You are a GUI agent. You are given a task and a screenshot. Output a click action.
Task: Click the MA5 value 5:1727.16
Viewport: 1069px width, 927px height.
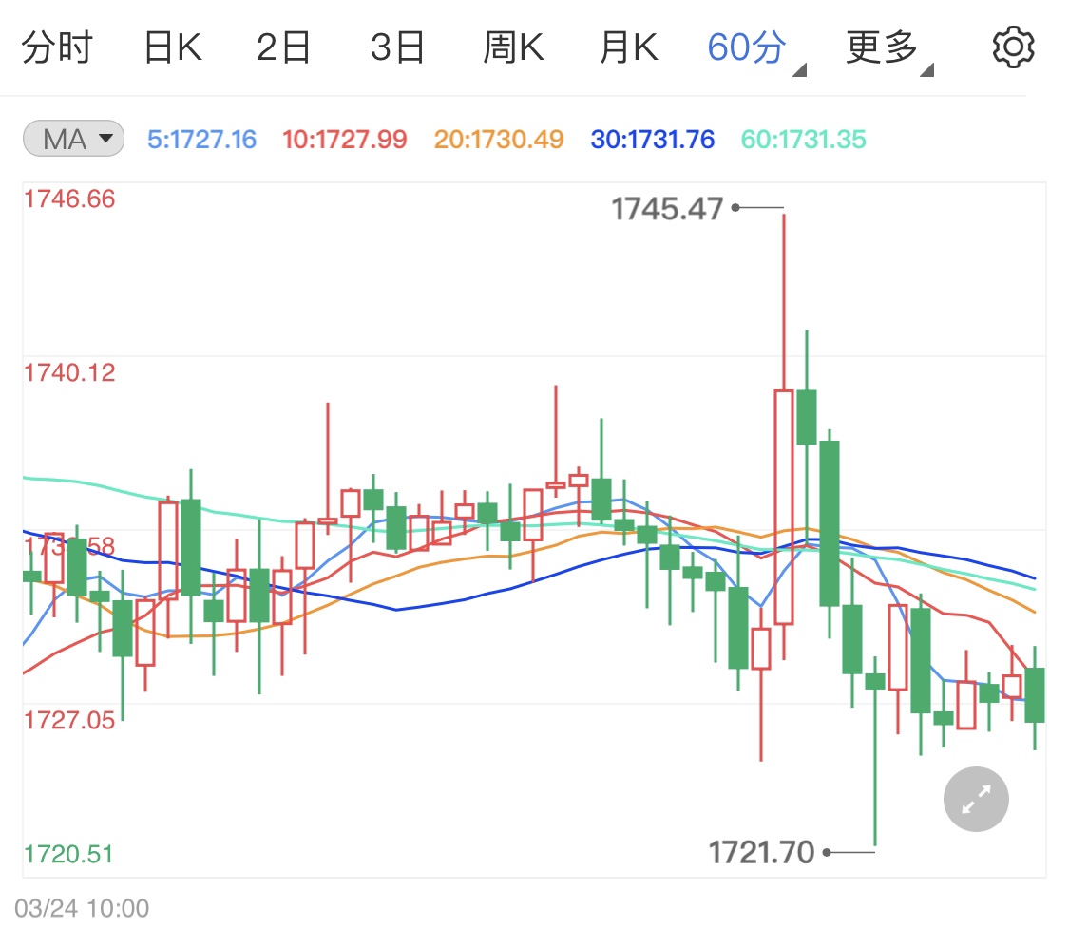201,140
